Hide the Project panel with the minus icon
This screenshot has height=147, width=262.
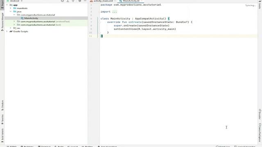click(85, 1)
